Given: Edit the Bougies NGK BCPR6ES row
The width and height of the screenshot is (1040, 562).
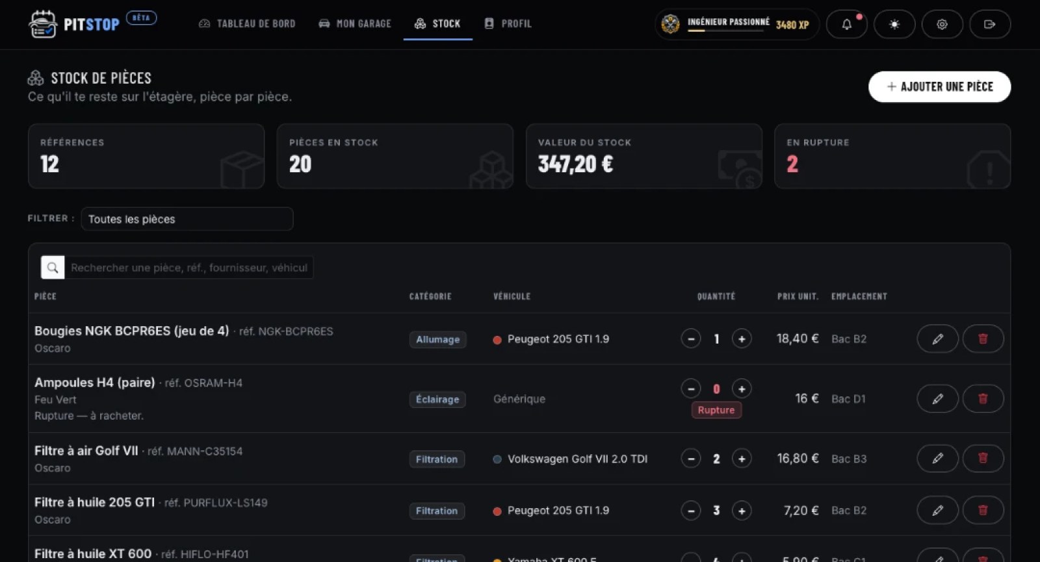Looking at the screenshot, I should [x=937, y=338].
